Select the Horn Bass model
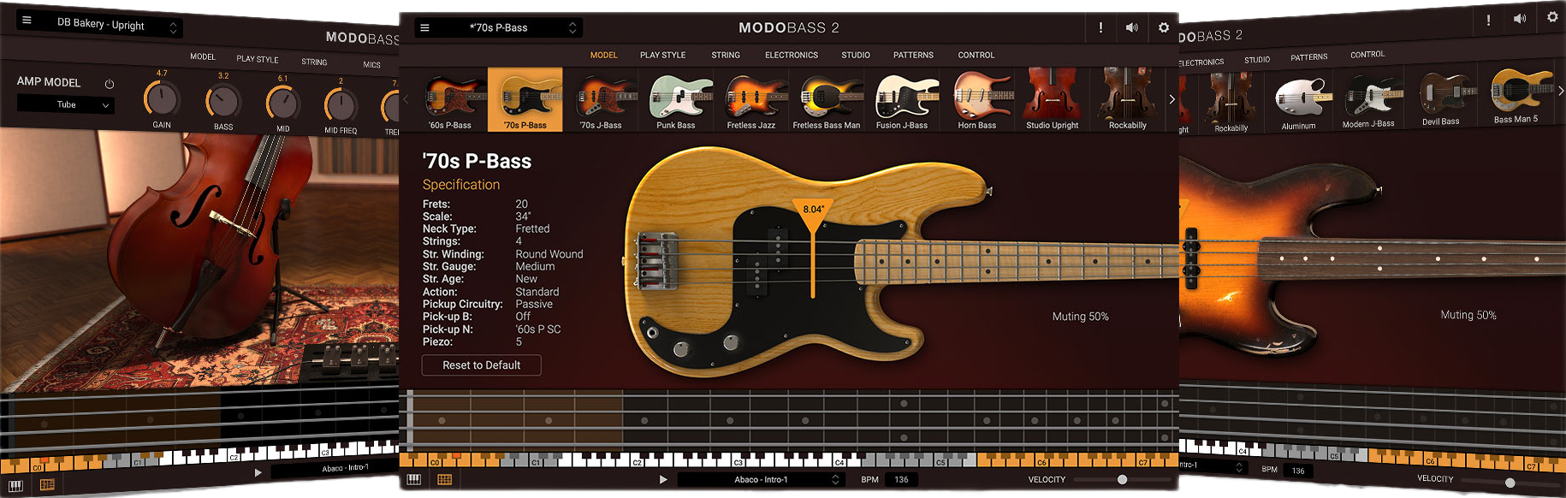Image resolution: width=1566 pixels, height=498 pixels. tap(976, 100)
